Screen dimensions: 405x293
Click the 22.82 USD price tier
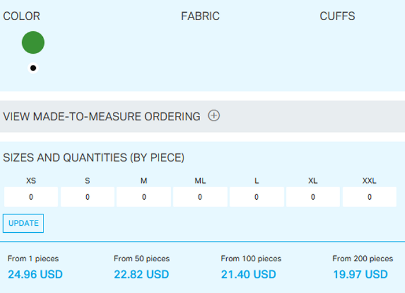142,274
